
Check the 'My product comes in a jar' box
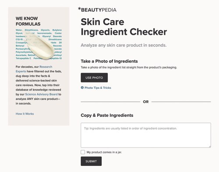[83, 152]
